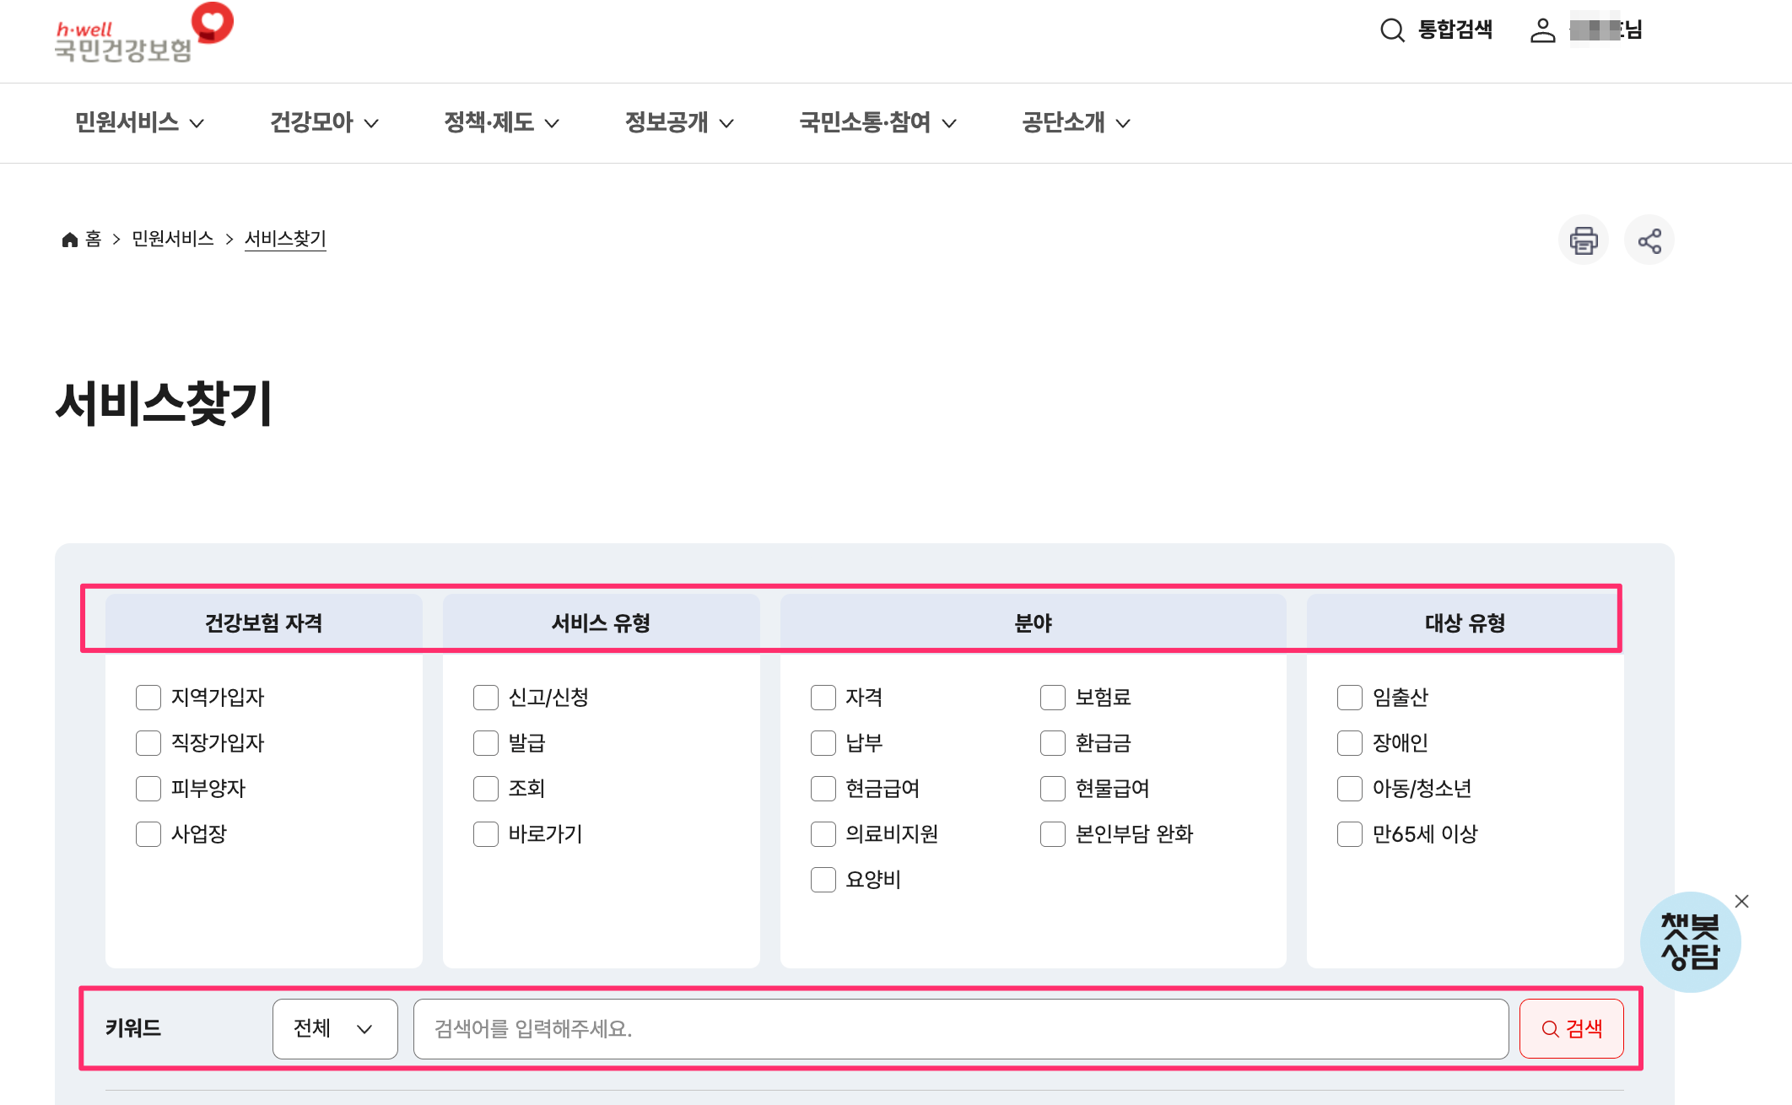Click the print icon
This screenshot has width=1792, height=1105.
[x=1584, y=240]
